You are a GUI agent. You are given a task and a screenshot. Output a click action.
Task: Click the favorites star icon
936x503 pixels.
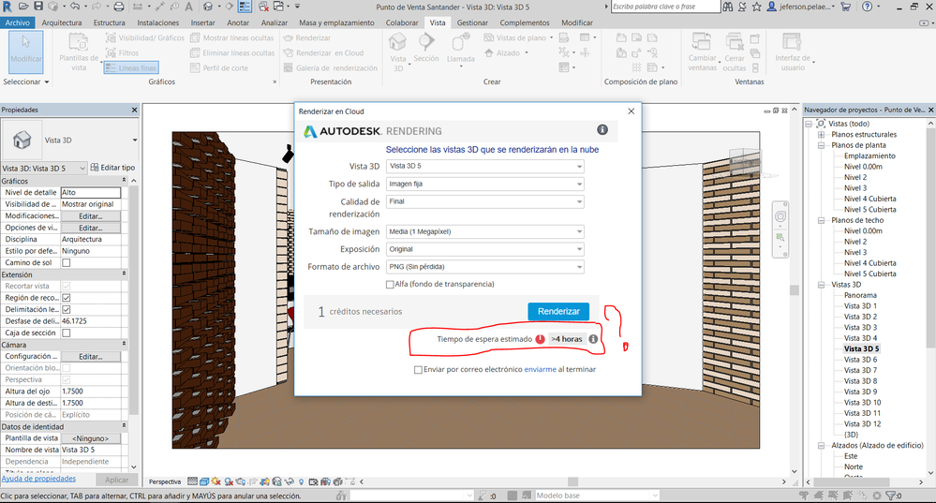756,7
